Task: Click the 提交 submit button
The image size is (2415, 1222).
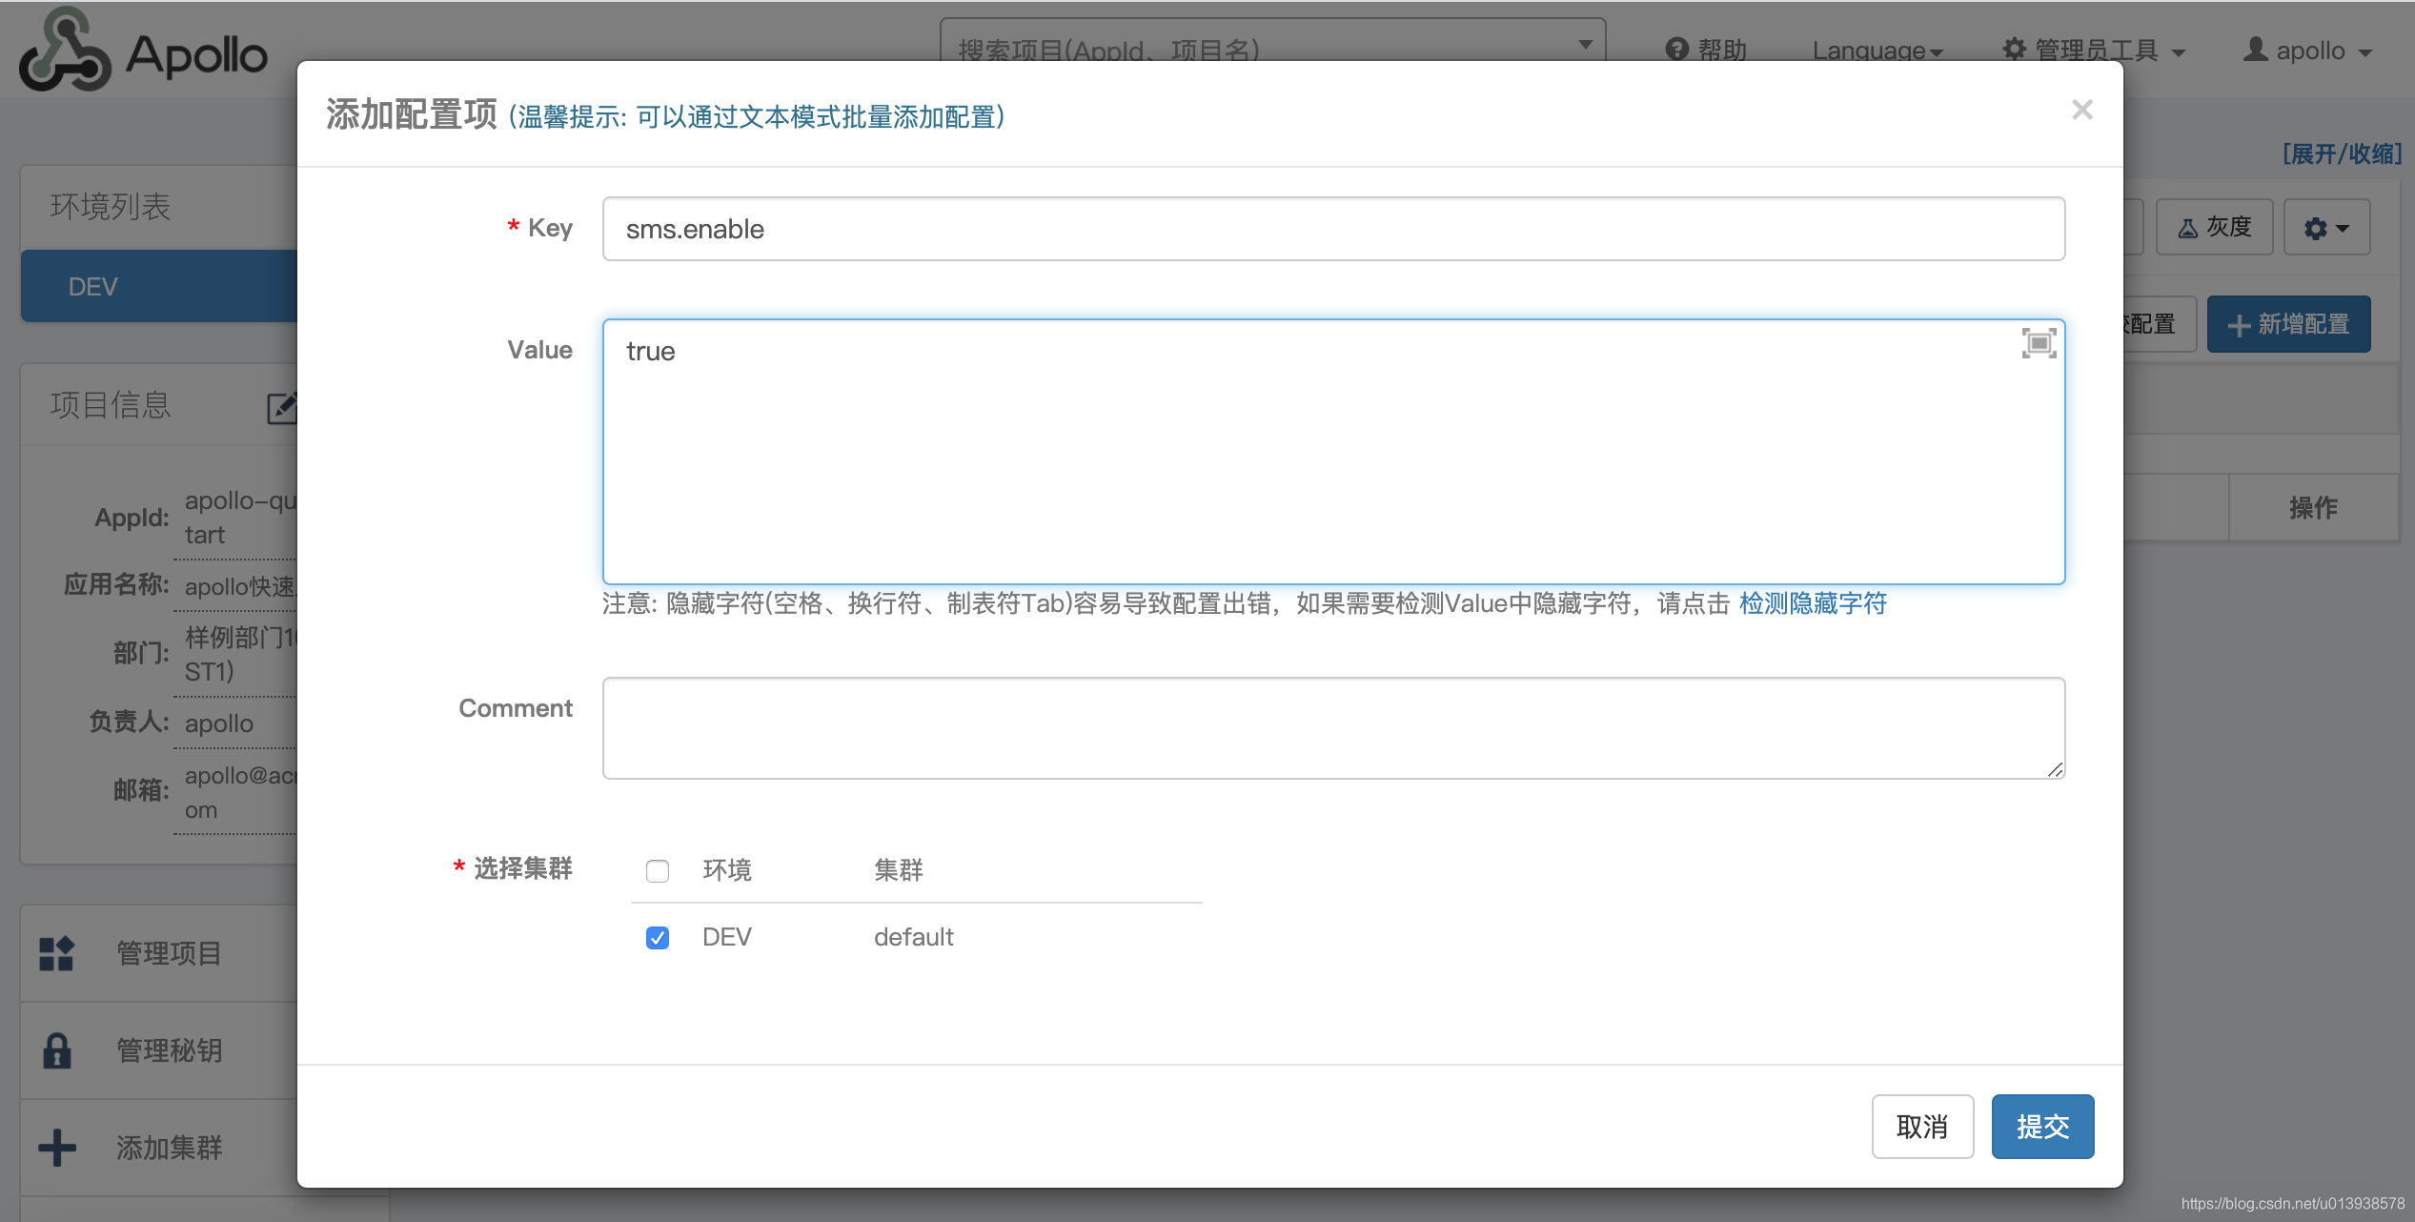Action: 2041,1126
